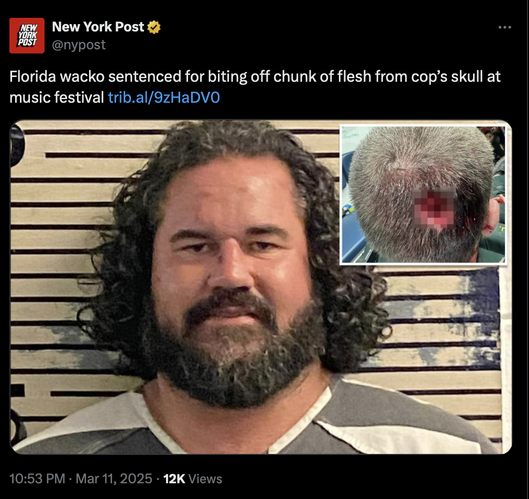529x499 pixels.
Task: Click the gold verified badge
Action: 154,27
